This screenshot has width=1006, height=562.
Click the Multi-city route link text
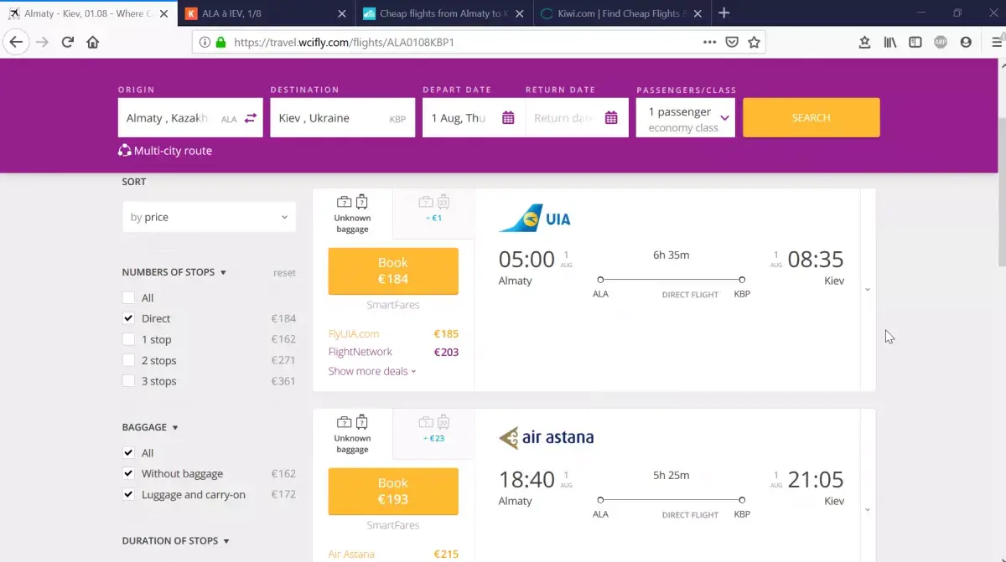point(174,151)
